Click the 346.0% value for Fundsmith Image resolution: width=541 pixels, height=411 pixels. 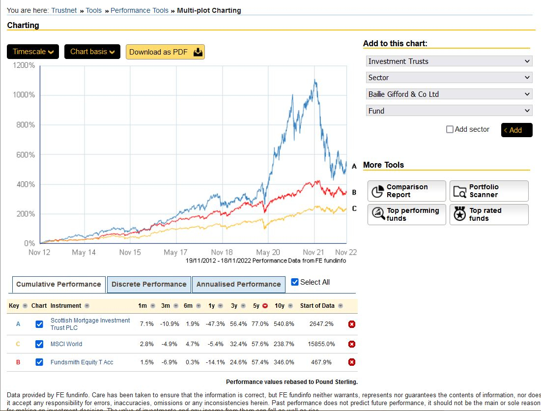(x=284, y=362)
